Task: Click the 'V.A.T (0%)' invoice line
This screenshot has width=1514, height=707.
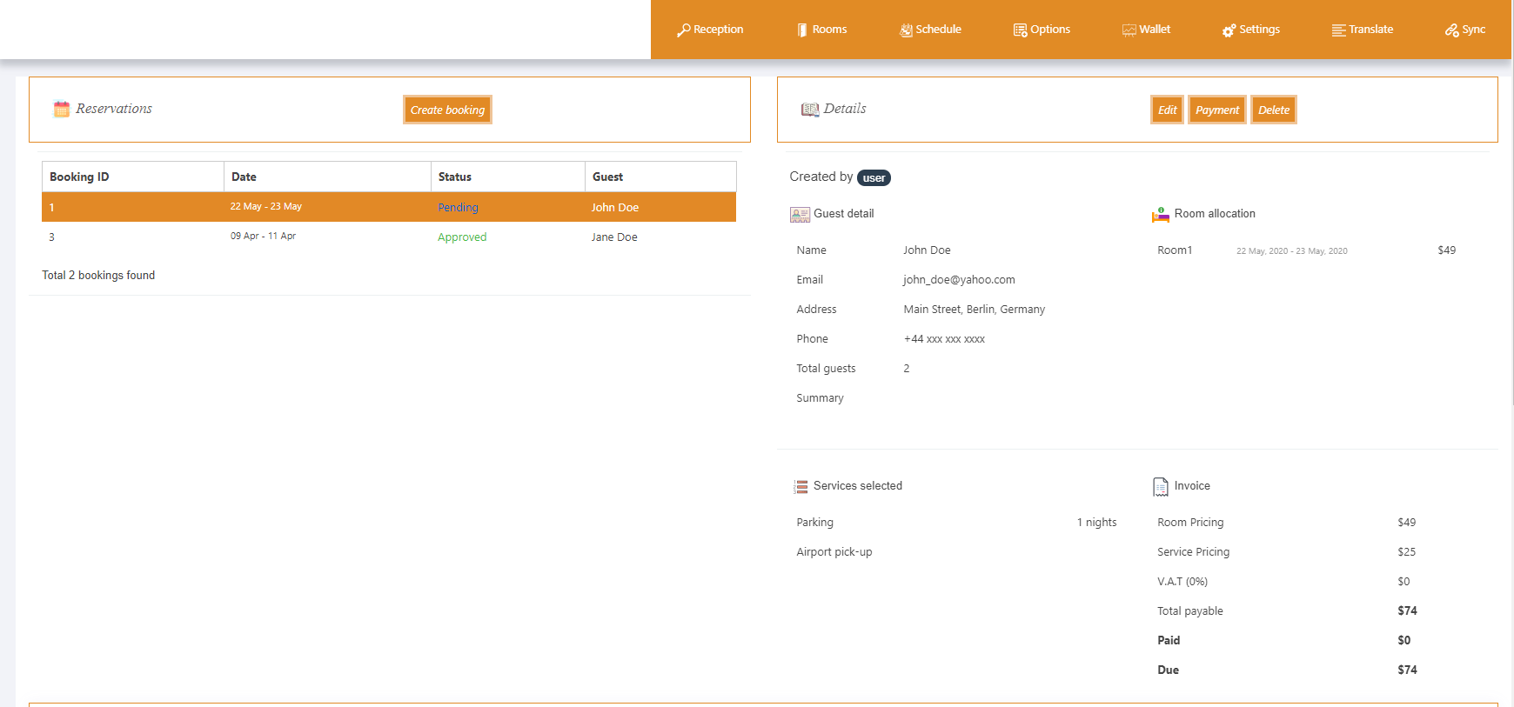Action: (1182, 582)
